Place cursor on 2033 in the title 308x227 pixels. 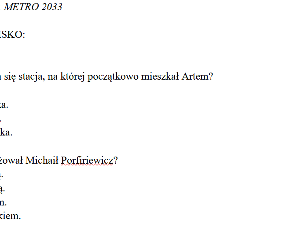click(51, 7)
